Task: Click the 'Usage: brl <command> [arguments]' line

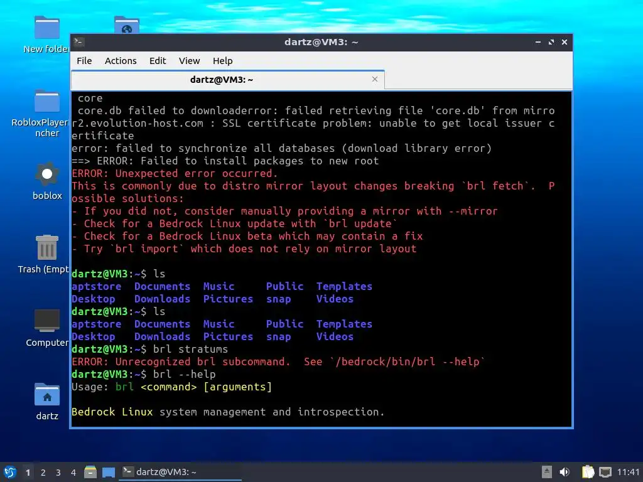Action: click(172, 387)
